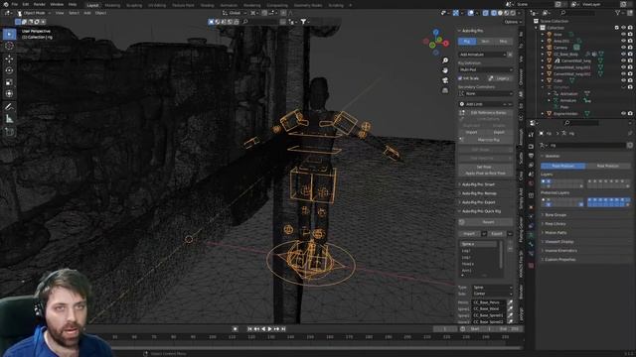Image resolution: width=636 pixels, height=357 pixels.
Task: Open the File menu
Action: (x=15, y=4)
